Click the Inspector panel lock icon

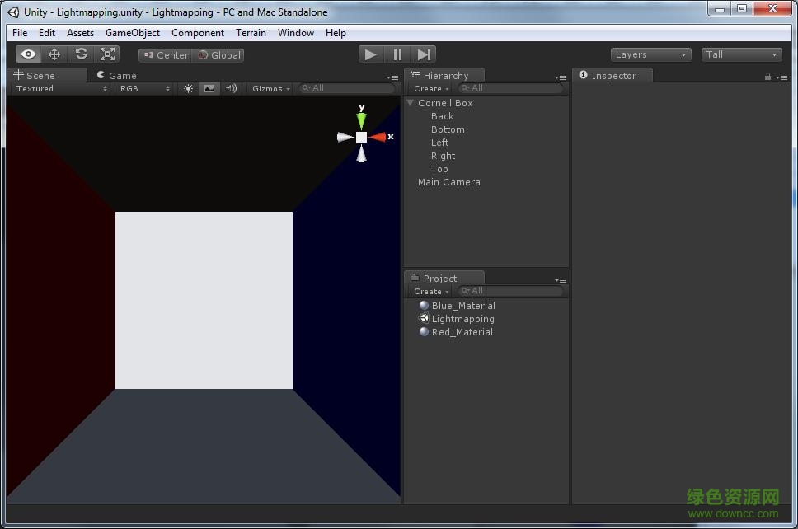click(x=767, y=76)
